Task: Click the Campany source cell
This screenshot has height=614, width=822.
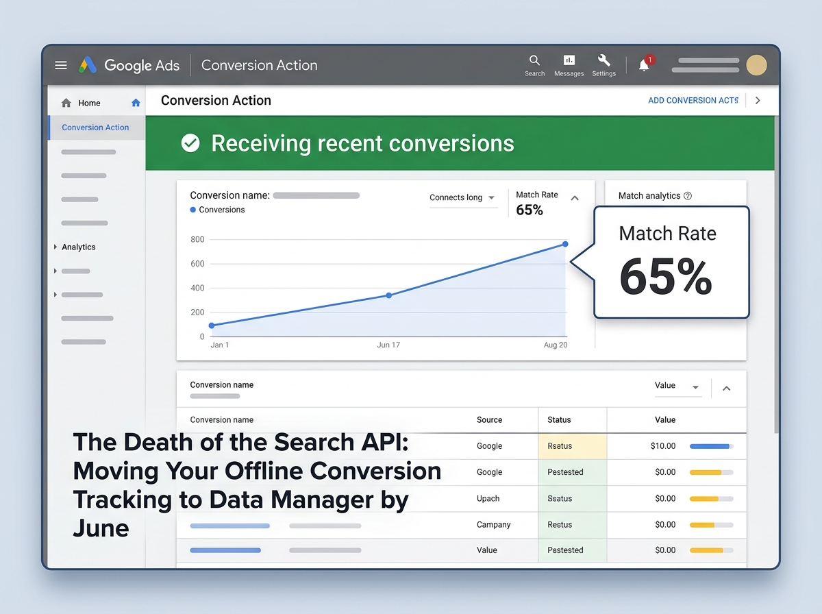Action: point(494,525)
